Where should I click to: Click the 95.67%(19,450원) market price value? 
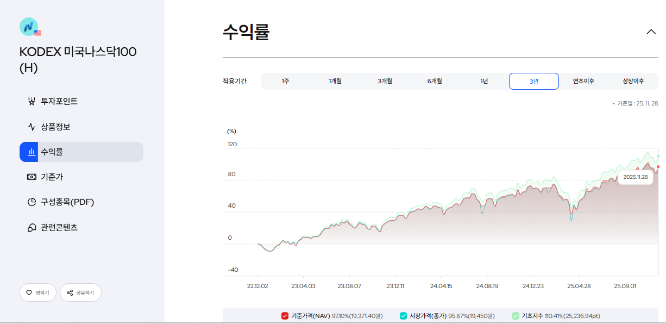pos(472,316)
